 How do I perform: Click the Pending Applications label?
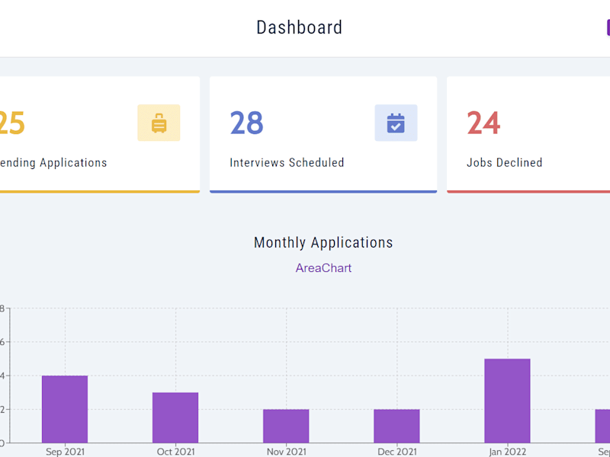[x=53, y=162]
